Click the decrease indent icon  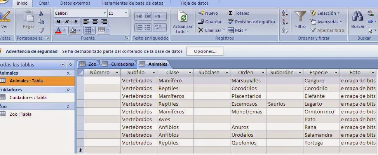coord(139,16)
